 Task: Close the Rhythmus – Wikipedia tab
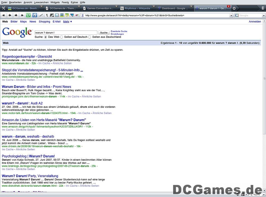[154, 6]
